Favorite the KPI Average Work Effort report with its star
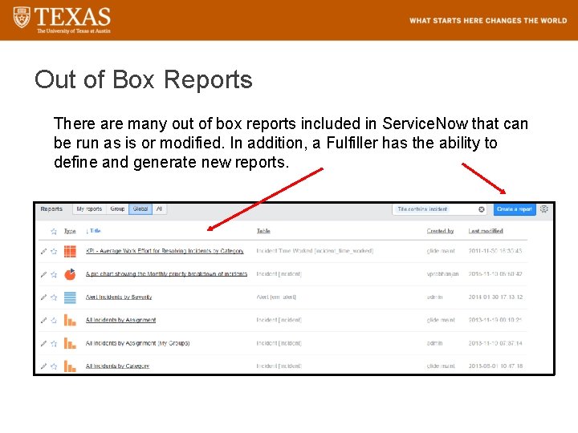 (54, 252)
